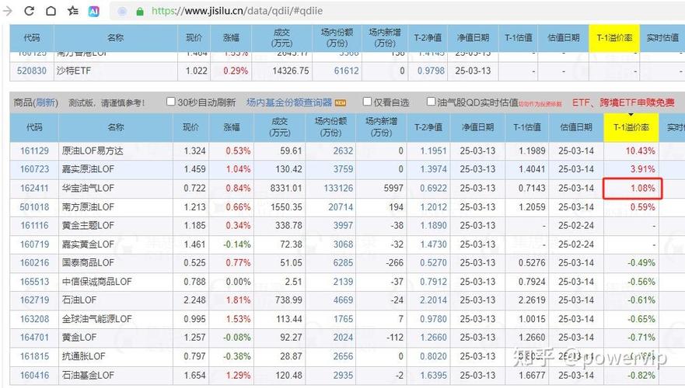The image size is (685, 388).
Task: Click 华宝油气LOF name cell
Action: pos(115,189)
